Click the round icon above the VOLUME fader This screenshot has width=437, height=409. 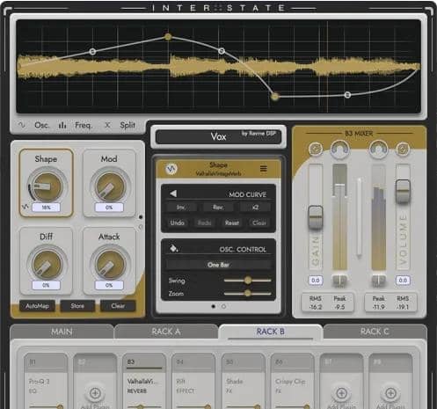(403, 149)
